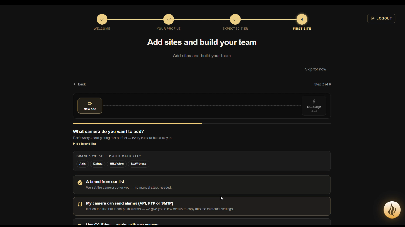Select 'My camera can send alarms' option
The height and width of the screenshot is (227, 405).
point(202,206)
